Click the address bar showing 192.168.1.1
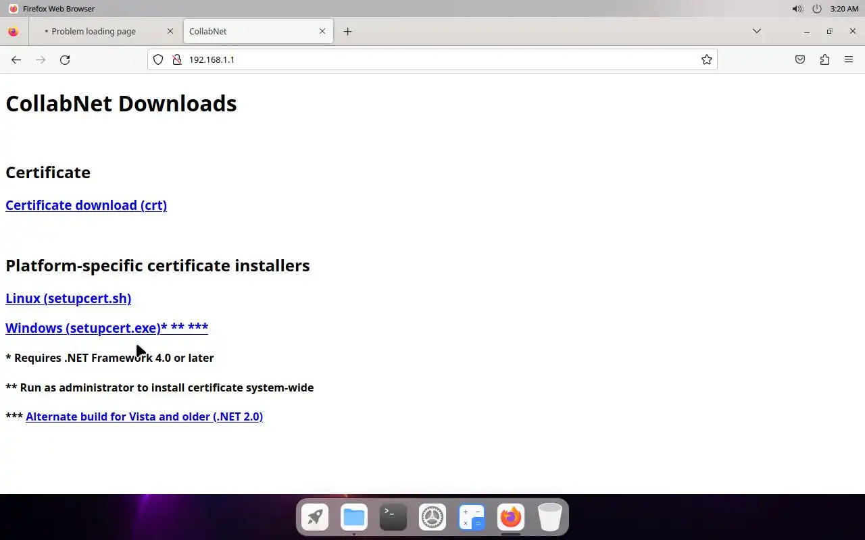The image size is (865, 540). pos(432,59)
